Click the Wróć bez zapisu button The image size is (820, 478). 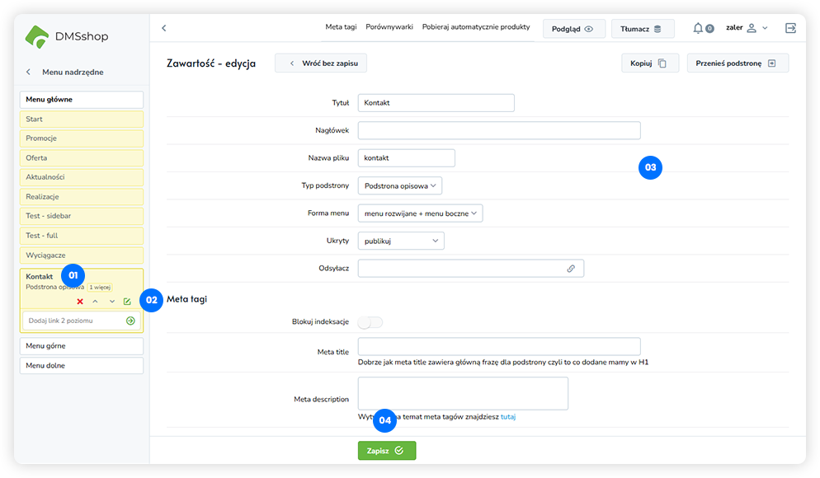(321, 63)
